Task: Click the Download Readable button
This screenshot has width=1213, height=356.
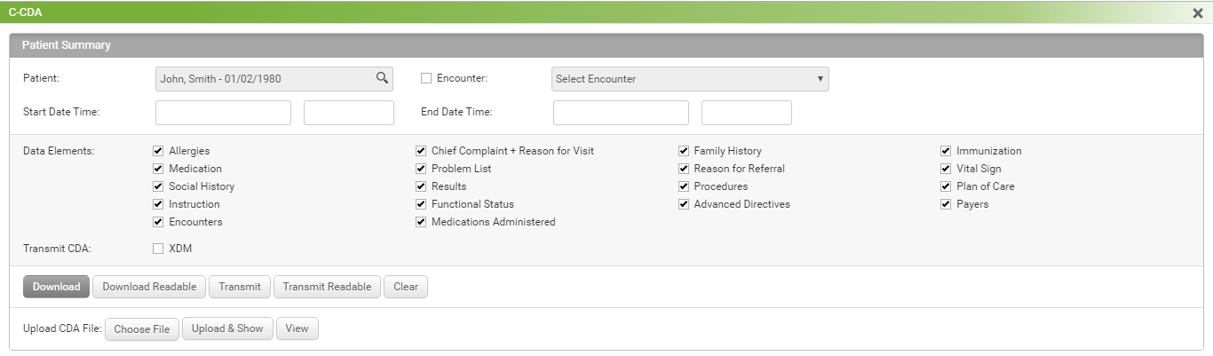Action: (149, 287)
